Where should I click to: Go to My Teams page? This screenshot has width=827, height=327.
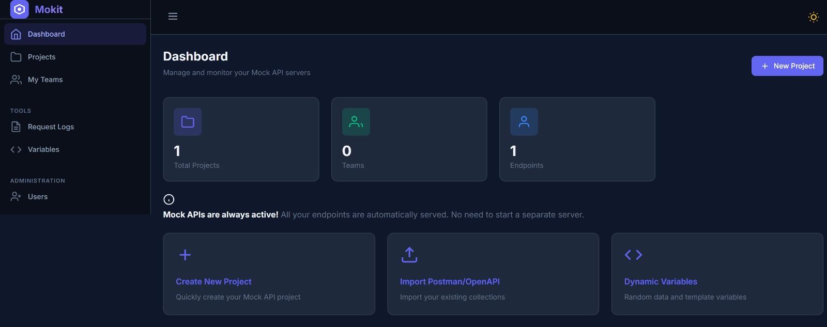click(75, 80)
